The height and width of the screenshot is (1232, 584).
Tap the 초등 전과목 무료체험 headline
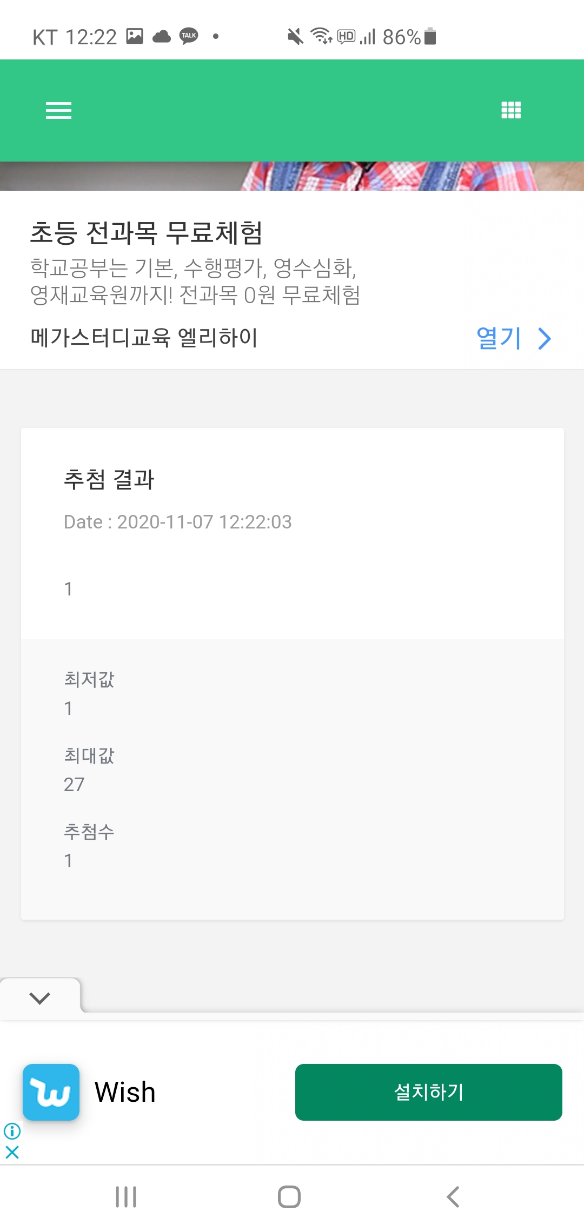pyautogui.click(x=146, y=233)
